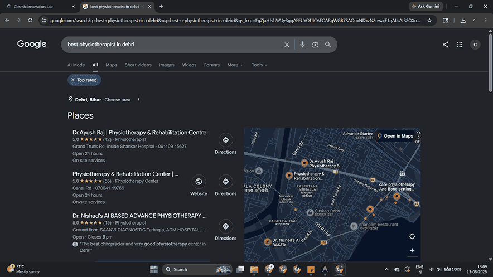Open Dr. Nishad's AI BASED ADVANCE PHYSIOTHERAPY listing
This screenshot has width=493, height=277.
click(139, 216)
